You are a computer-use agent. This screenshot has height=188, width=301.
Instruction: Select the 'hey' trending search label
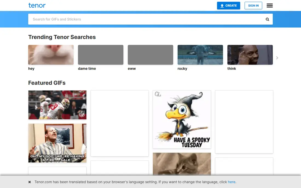[31, 69]
